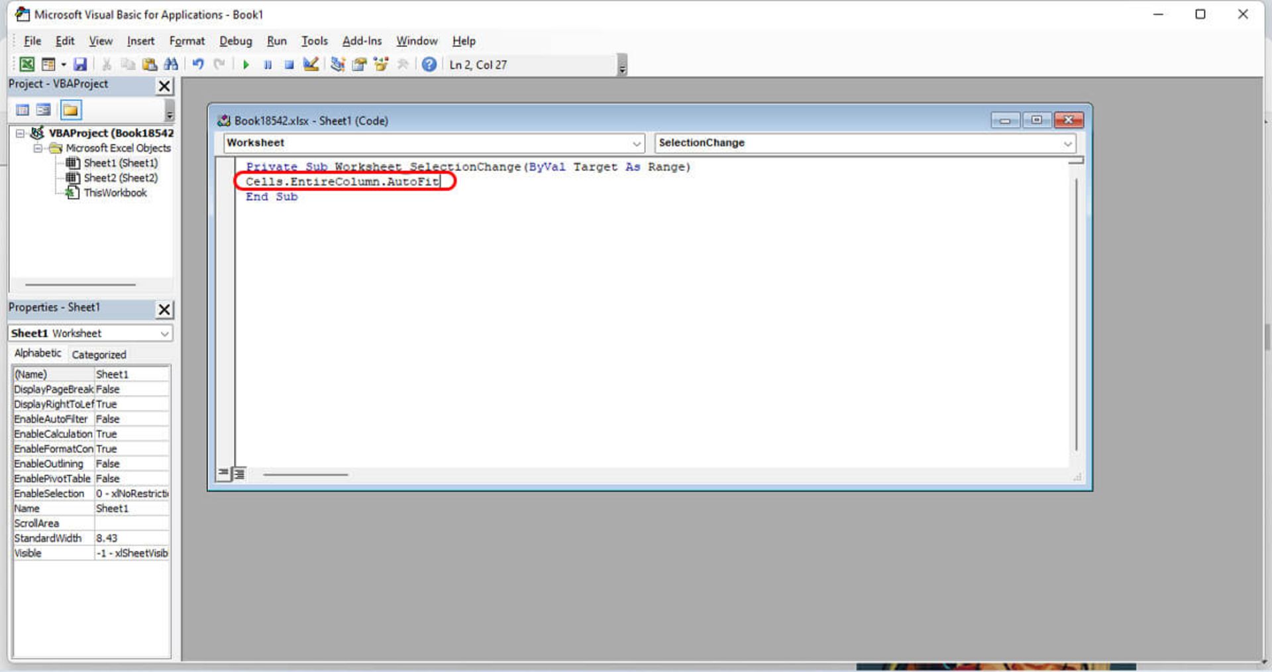Switch to the Categorized properties tab
This screenshot has width=1272, height=672.
pos(99,355)
